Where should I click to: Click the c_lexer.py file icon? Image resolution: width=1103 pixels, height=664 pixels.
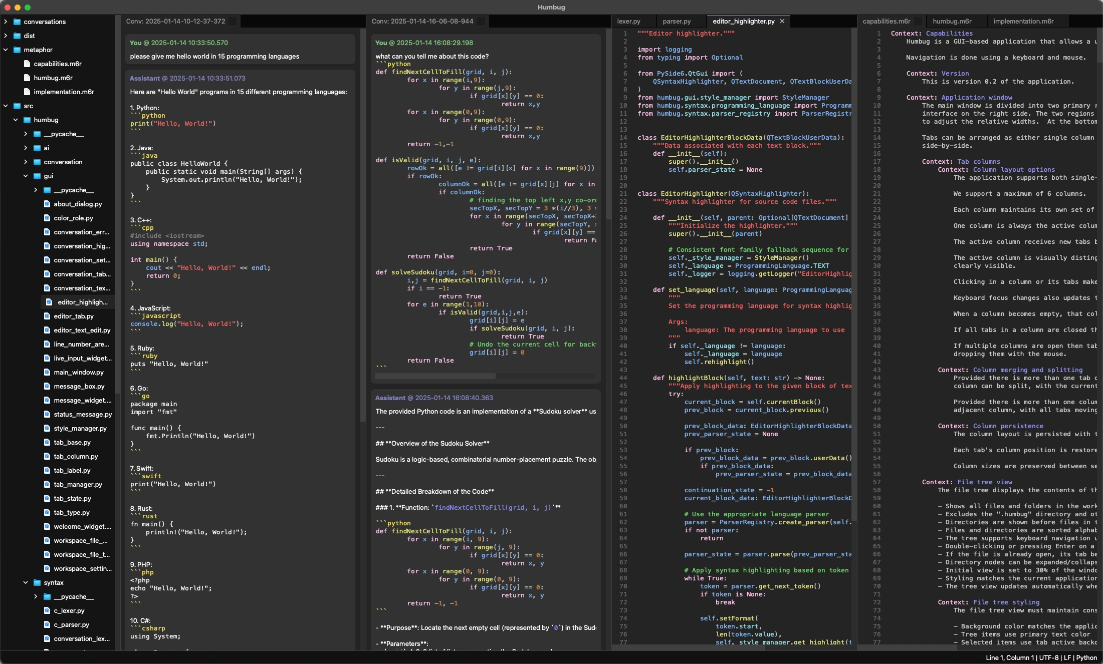pyautogui.click(x=47, y=610)
